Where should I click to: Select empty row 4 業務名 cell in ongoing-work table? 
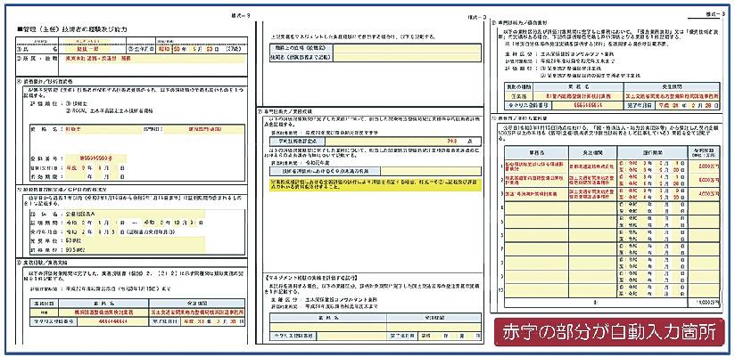coord(537,208)
